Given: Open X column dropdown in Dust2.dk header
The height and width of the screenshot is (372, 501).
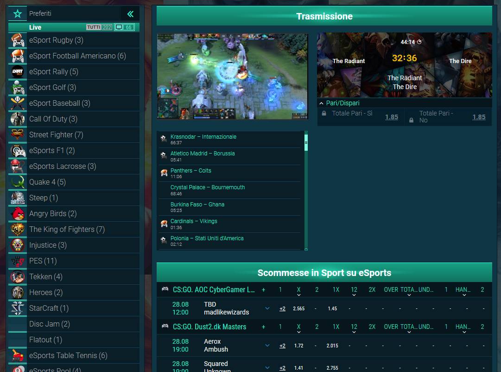Looking at the screenshot, I should point(298,332).
